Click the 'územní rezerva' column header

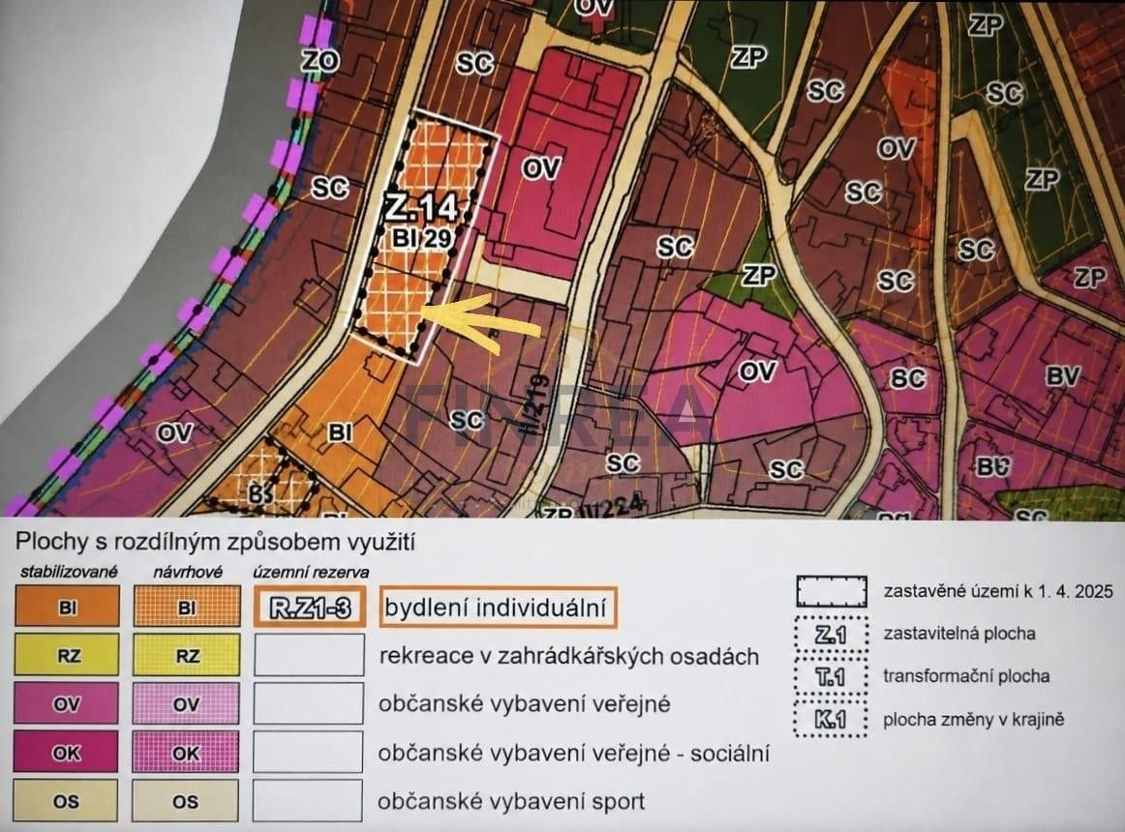pos(312,572)
